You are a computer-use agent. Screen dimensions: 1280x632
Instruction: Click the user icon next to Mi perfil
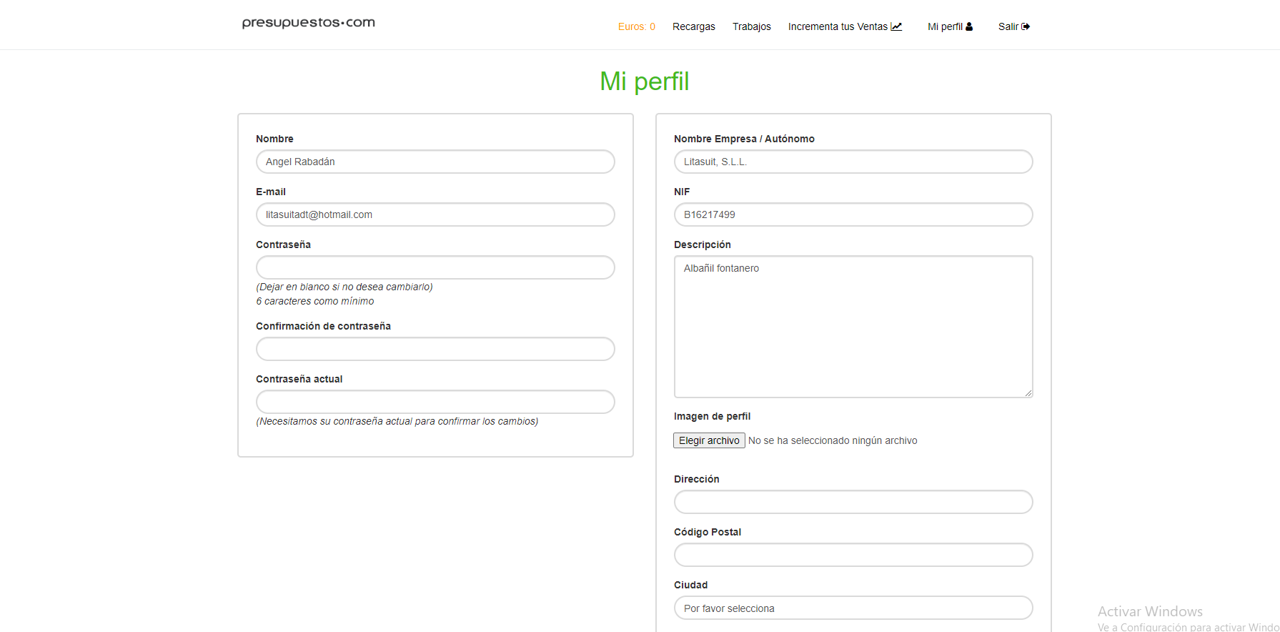[969, 26]
